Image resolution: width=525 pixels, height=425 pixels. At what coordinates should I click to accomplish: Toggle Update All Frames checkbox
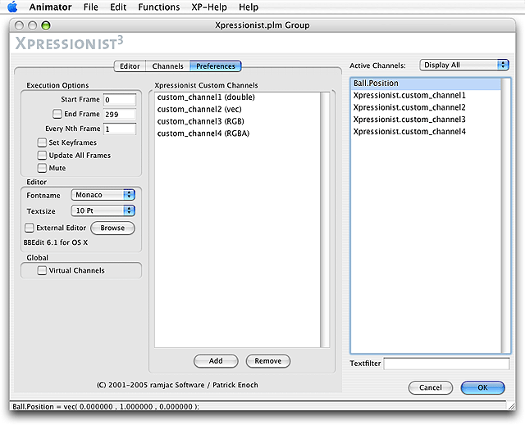tap(42, 156)
